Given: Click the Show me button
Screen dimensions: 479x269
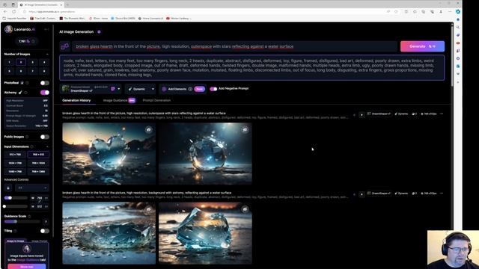Looking at the screenshot, I should 27,267.
